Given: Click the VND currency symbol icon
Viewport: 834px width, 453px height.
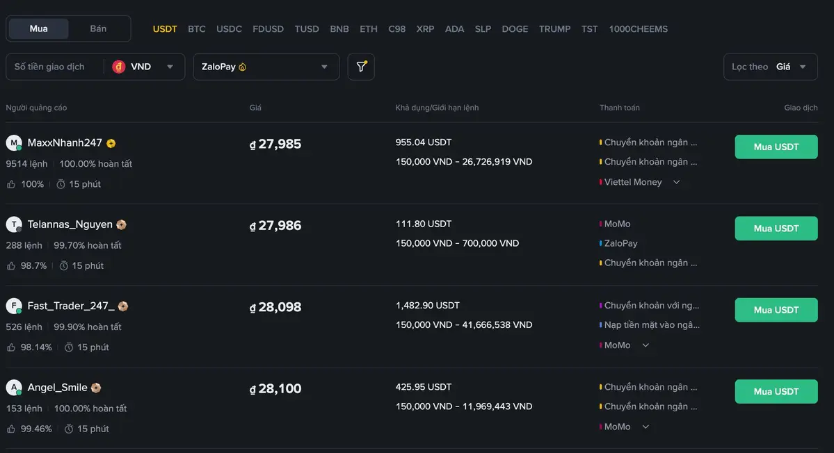Looking at the screenshot, I should pyautogui.click(x=119, y=67).
